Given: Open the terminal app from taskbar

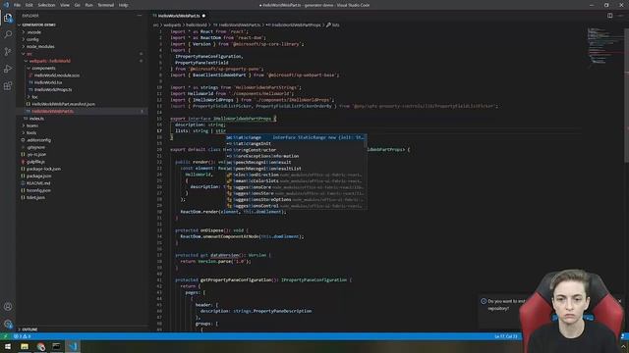Looking at the screenshot, I should coord(57,346).
